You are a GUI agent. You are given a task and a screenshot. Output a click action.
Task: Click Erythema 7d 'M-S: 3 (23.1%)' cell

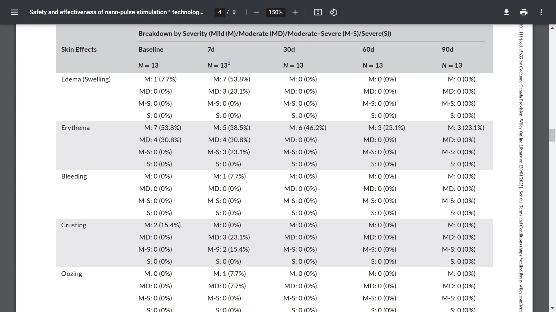[x=228, y=152]
